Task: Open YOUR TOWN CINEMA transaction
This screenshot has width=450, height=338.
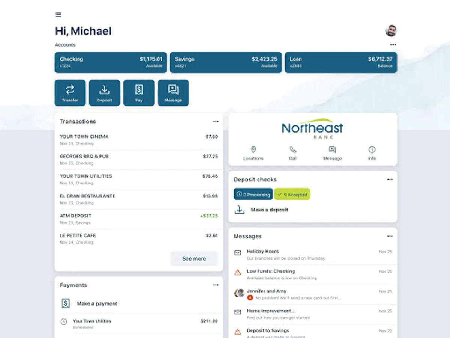Action: 139,140
